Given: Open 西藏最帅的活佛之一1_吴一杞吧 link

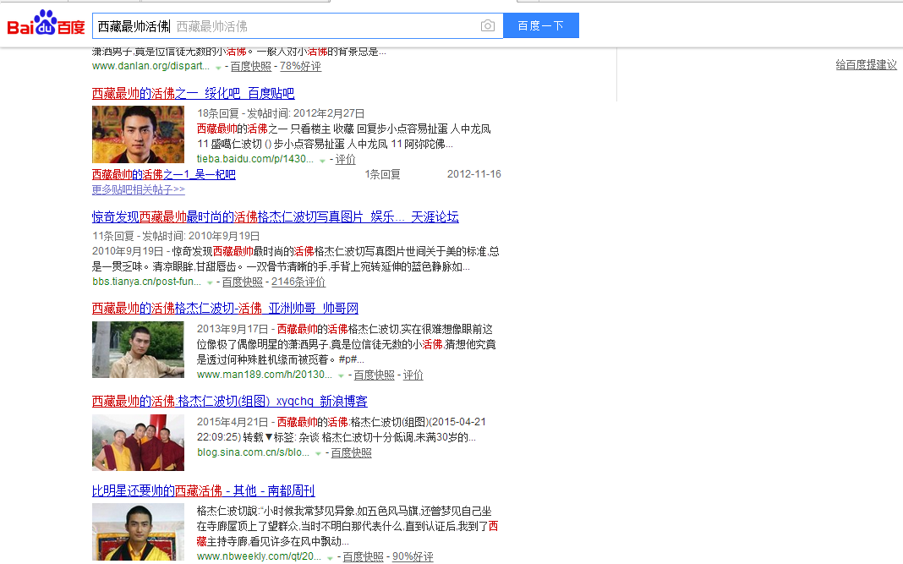Looking at the screenshot, I should click(x=163, y=174).
